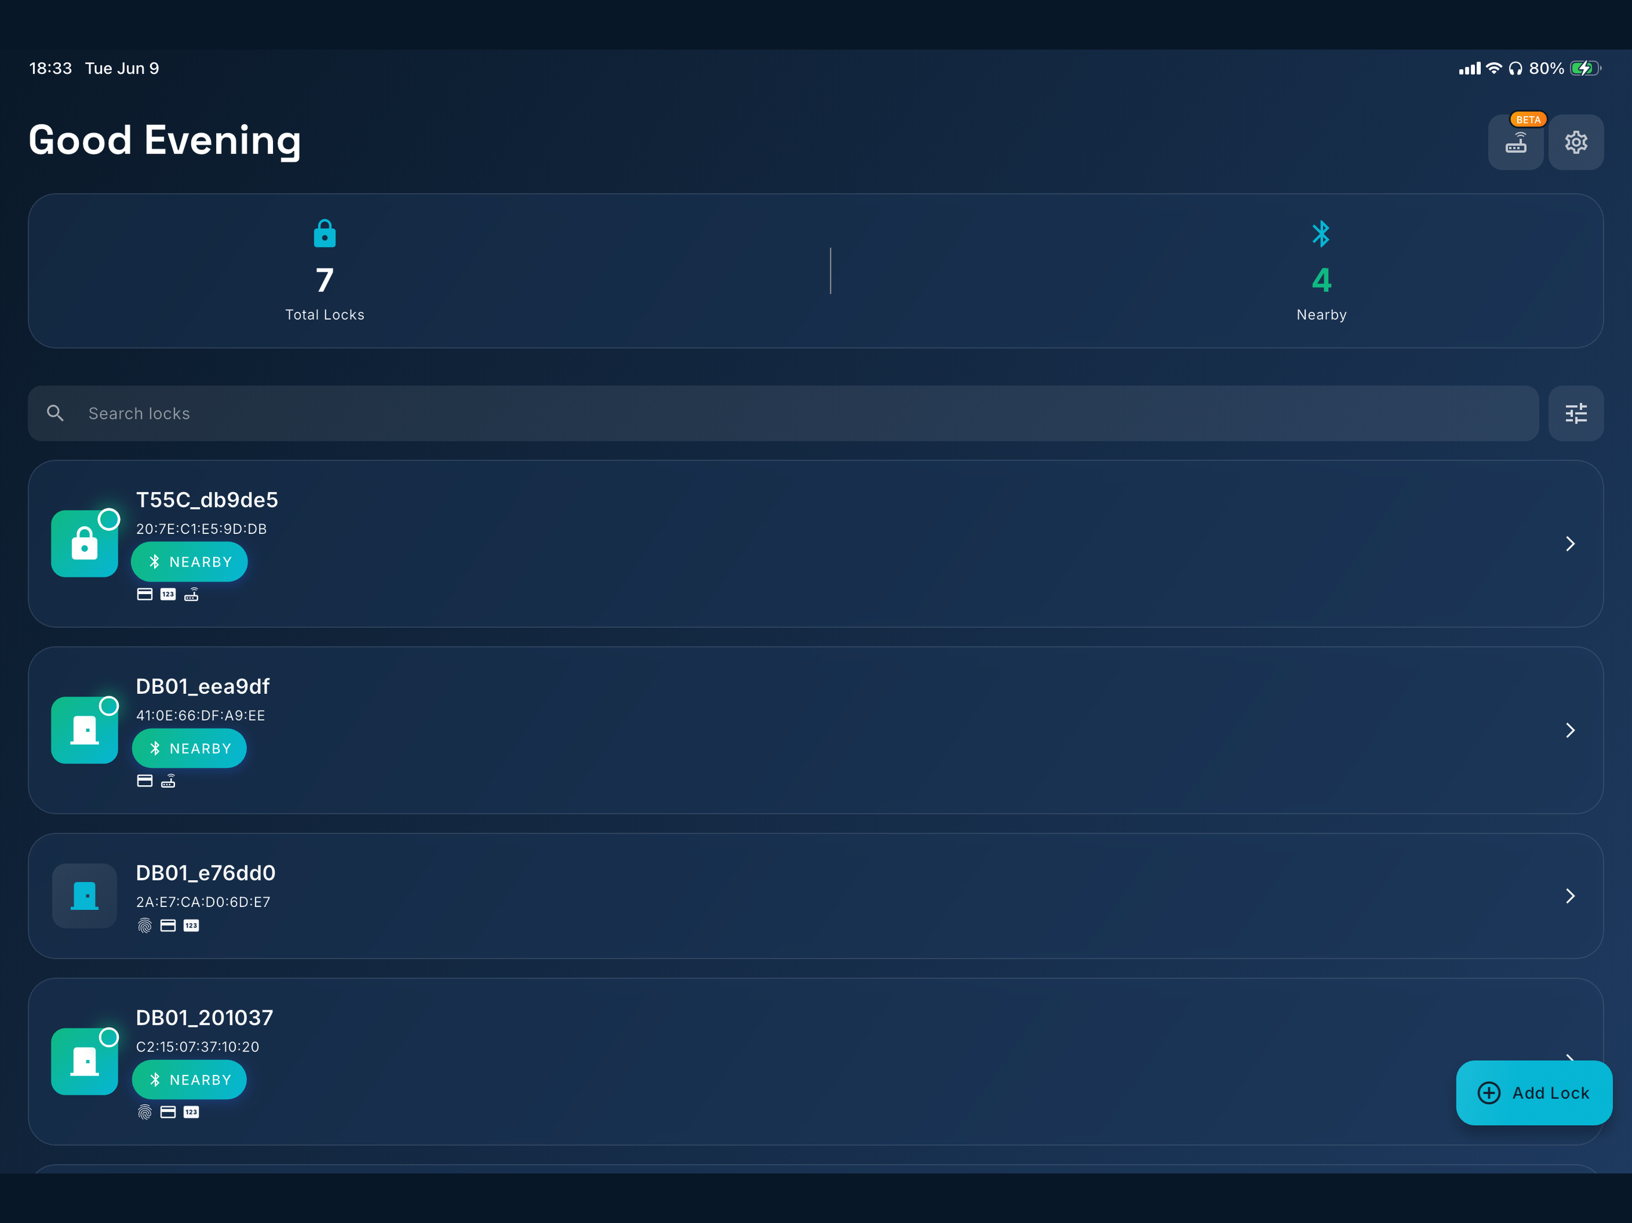Tap 123 passcode icon under T55C_db9de5

click(x=168, y=595)
